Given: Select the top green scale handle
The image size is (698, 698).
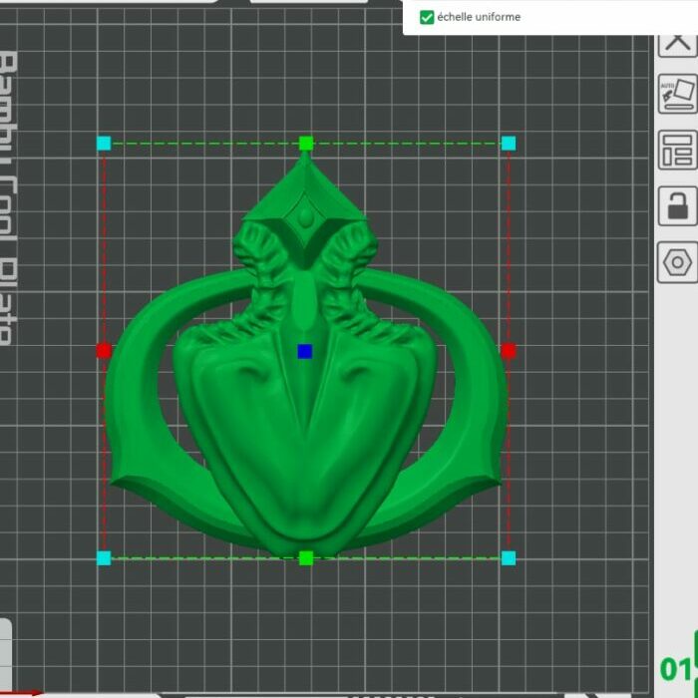Looking at the screenshot, I should tap(306, 144).
